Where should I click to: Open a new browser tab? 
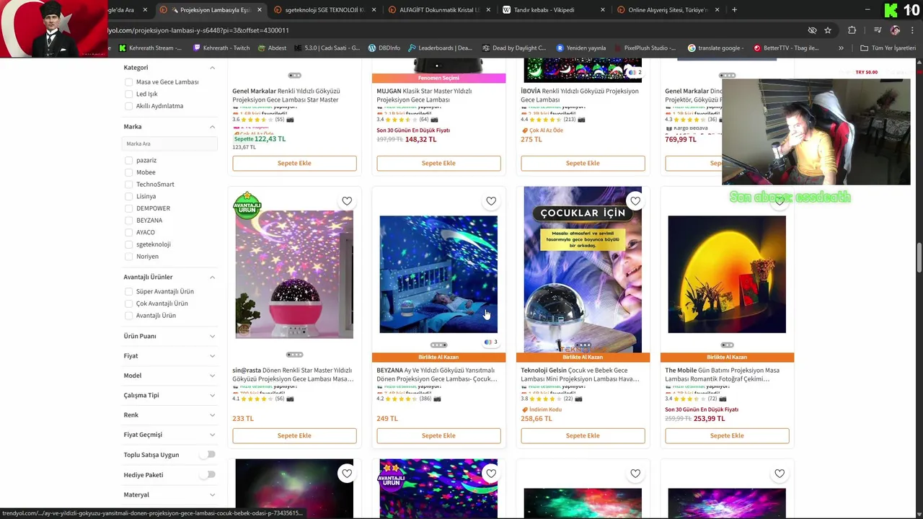coord(734,10)
